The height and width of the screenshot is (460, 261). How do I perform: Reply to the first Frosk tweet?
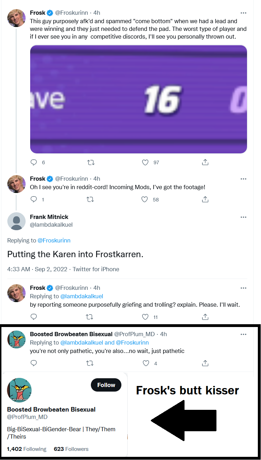(x=34, y=162)
